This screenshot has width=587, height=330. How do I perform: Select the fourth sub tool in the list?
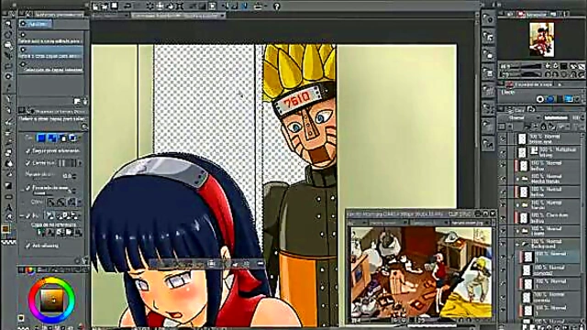pyautogui.click(x=50, y=67)
